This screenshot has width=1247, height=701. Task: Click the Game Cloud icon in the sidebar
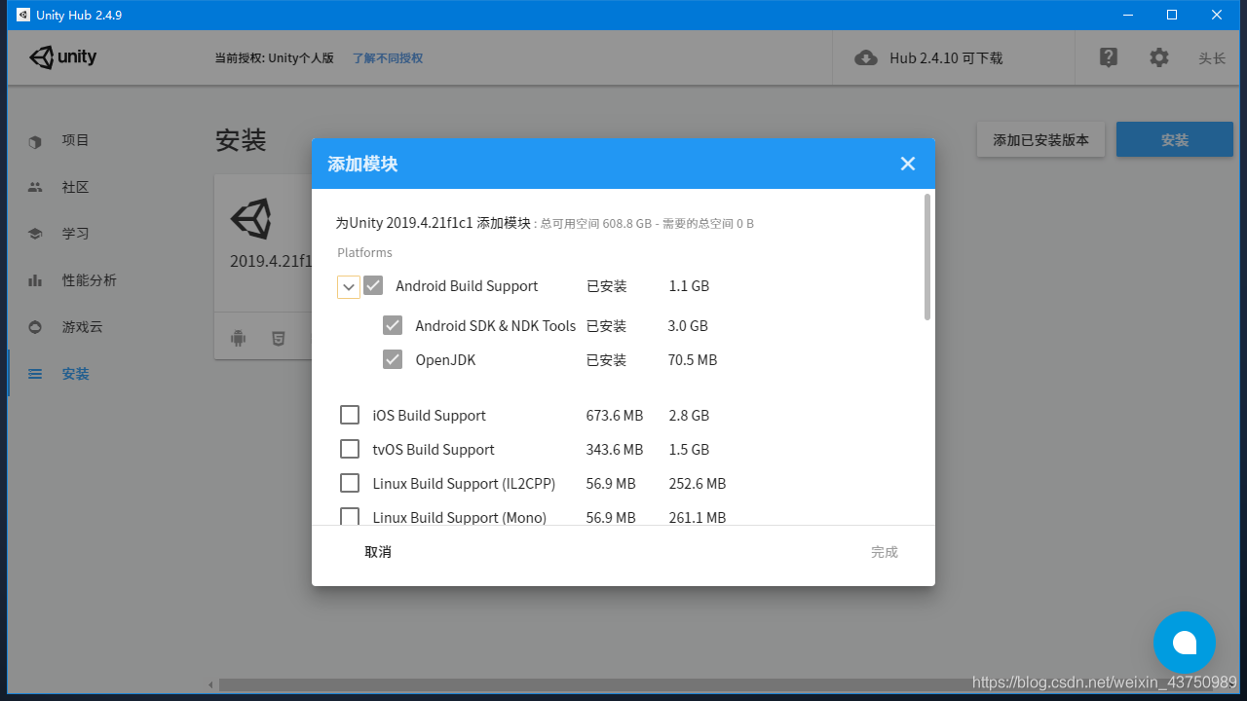(35, 327)
